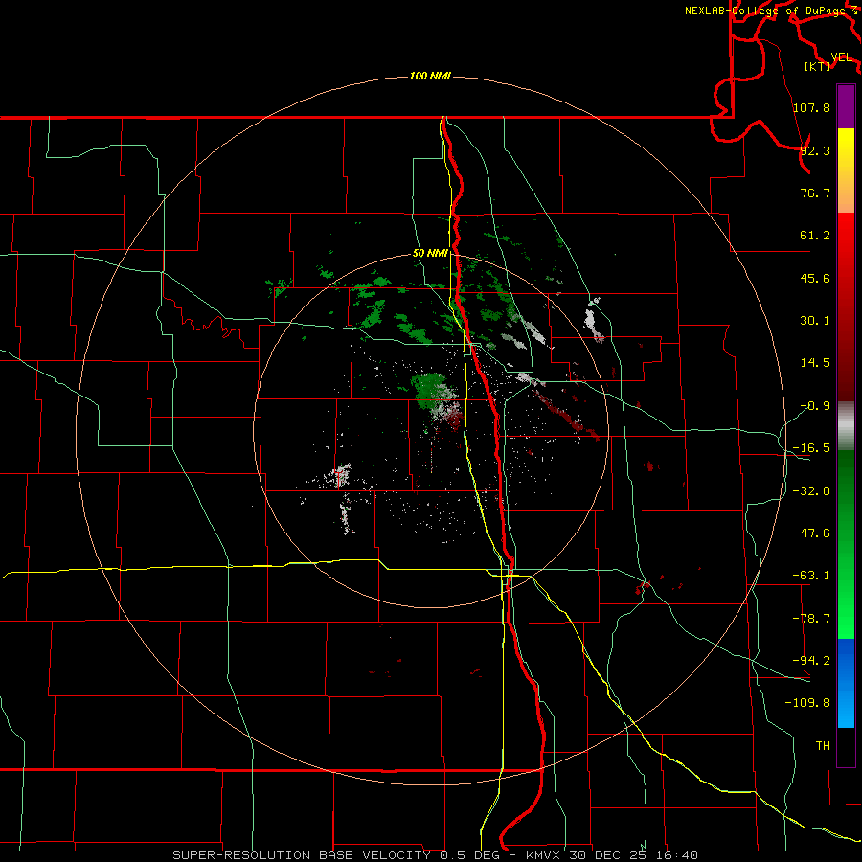Click the red segment of the color bar
Screen dimensions: 862x862
coord(846,306)
